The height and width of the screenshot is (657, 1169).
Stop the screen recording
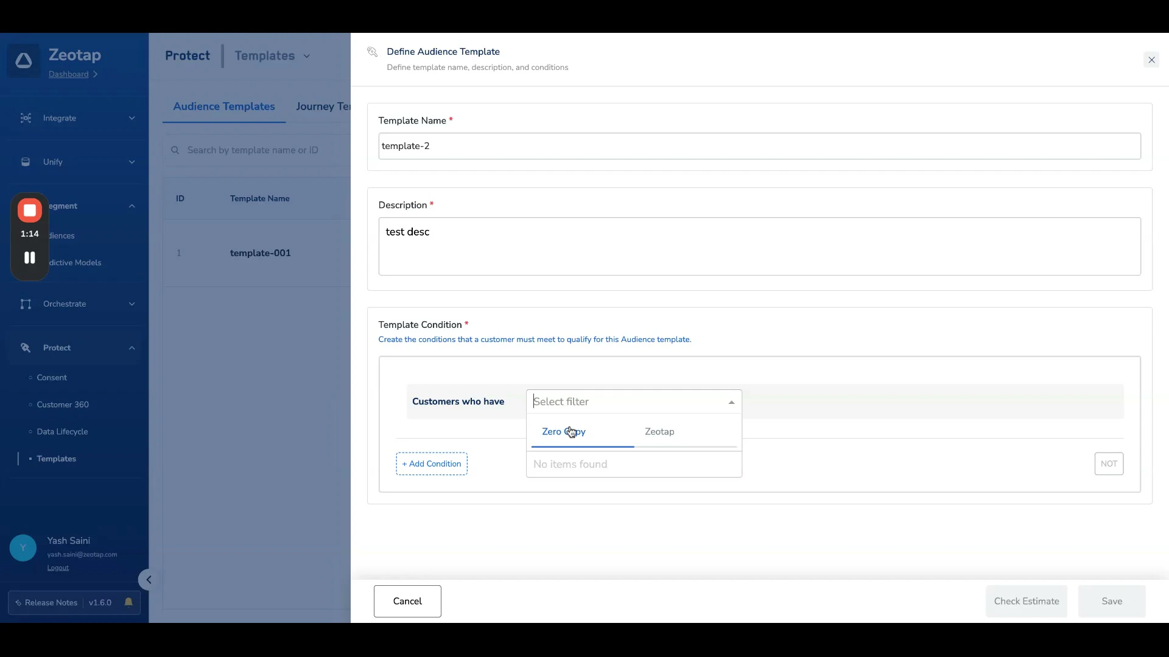[x=29, y=210]
